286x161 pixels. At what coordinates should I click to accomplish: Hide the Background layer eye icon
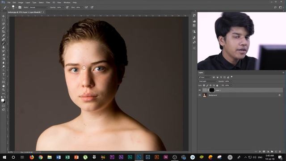200,95
